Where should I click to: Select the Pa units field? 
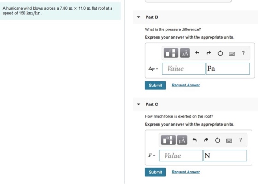(x=228, y=69)
